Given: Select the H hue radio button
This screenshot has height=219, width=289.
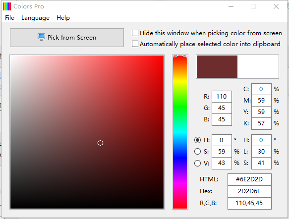Looking at the screenshot, I should [x=197, y=140].
